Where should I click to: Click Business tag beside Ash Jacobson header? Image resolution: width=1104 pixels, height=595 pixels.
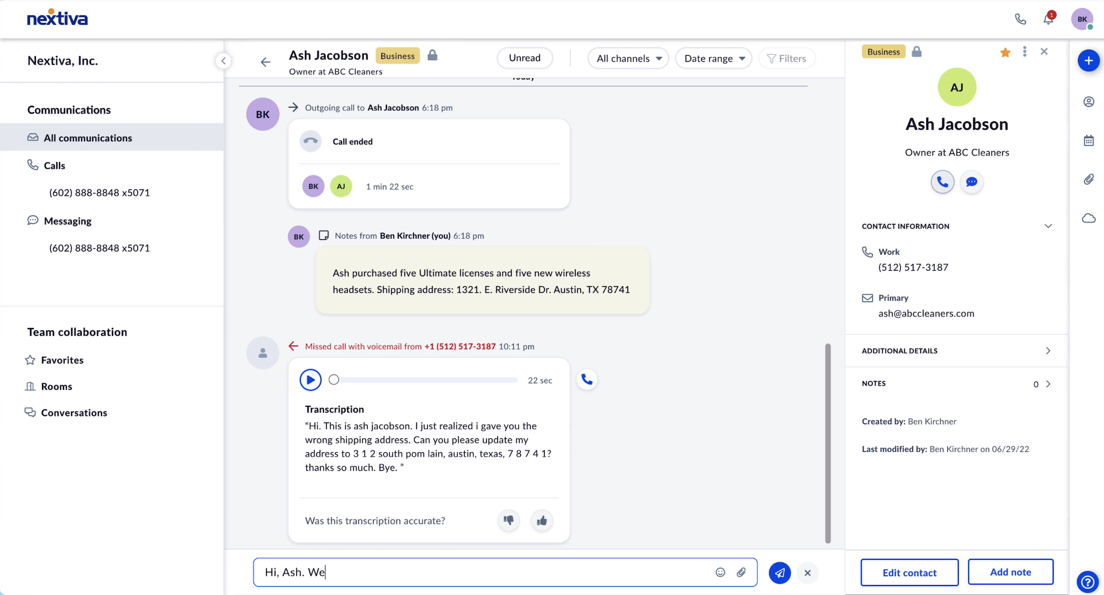click(397, 56)
